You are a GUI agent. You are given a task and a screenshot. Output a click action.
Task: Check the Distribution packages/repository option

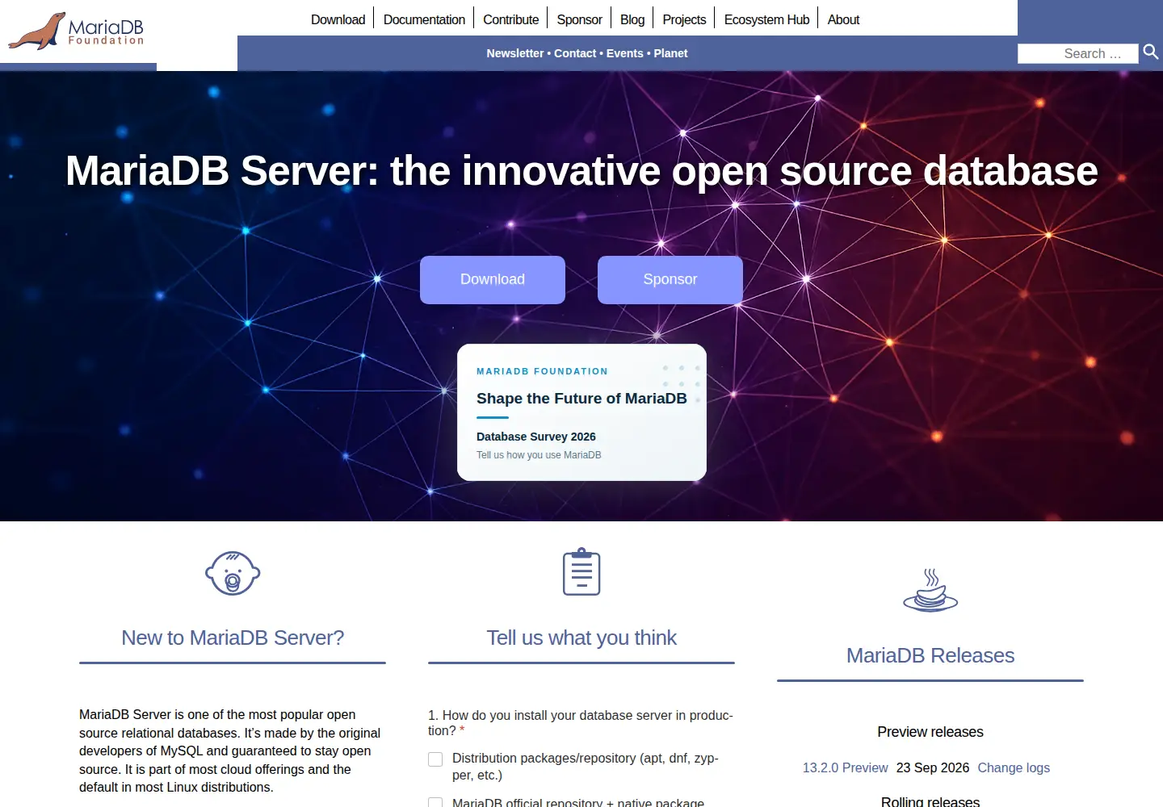tap(435, 759)
